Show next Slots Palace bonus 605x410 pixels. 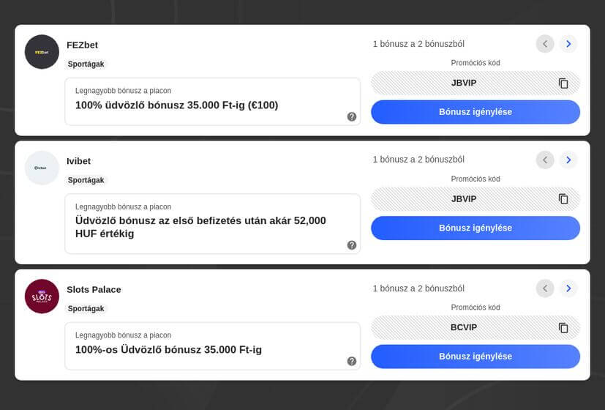568,288
